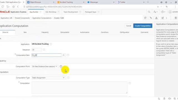The height and width of the screenshot is (100, 178).
Task: Select the Show All tab
Action: pos(8,32)
